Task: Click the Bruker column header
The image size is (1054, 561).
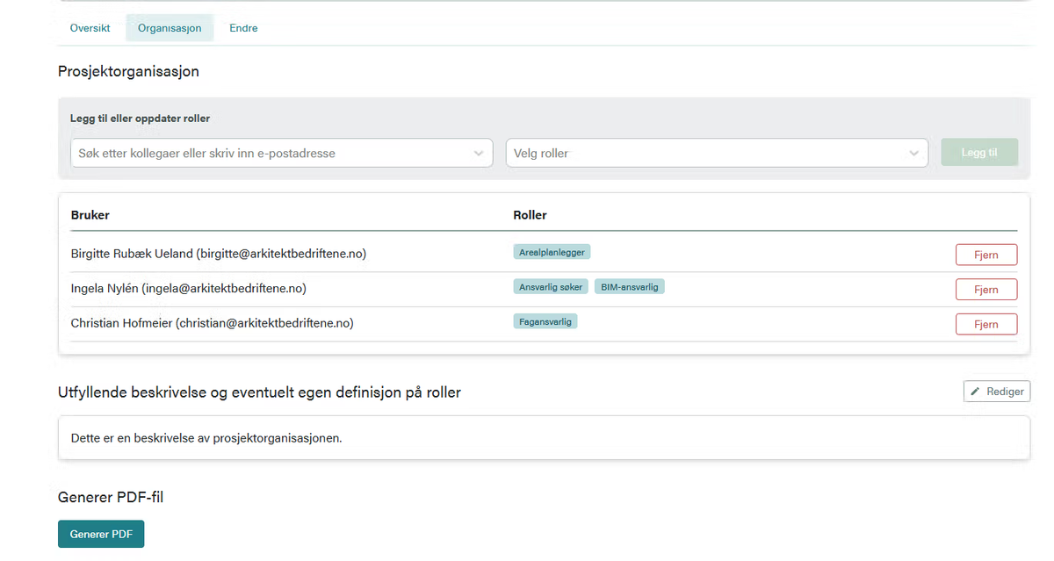Action: pos(90,215)
